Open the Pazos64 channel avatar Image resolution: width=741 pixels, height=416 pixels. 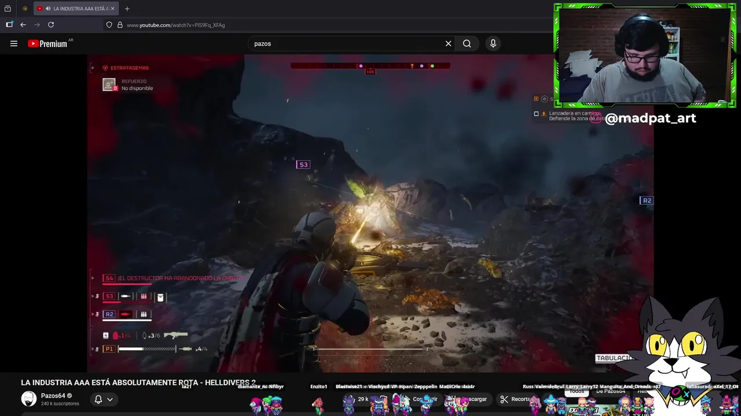point(28,399)
